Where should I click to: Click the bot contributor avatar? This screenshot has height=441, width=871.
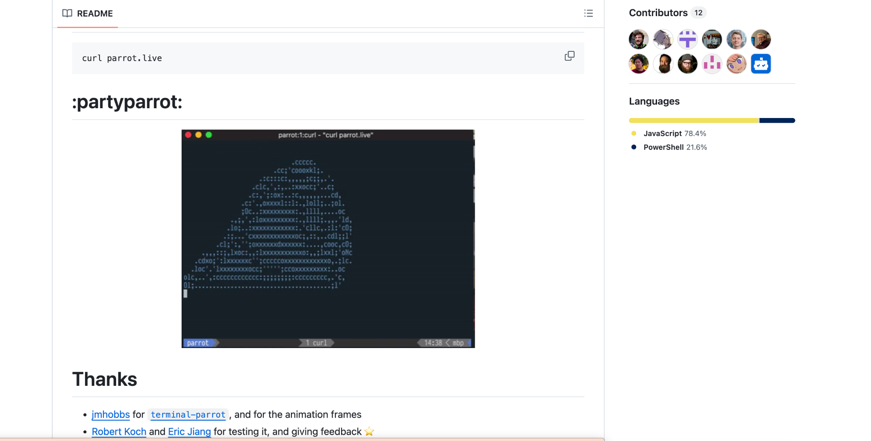(x=760, y=63)
